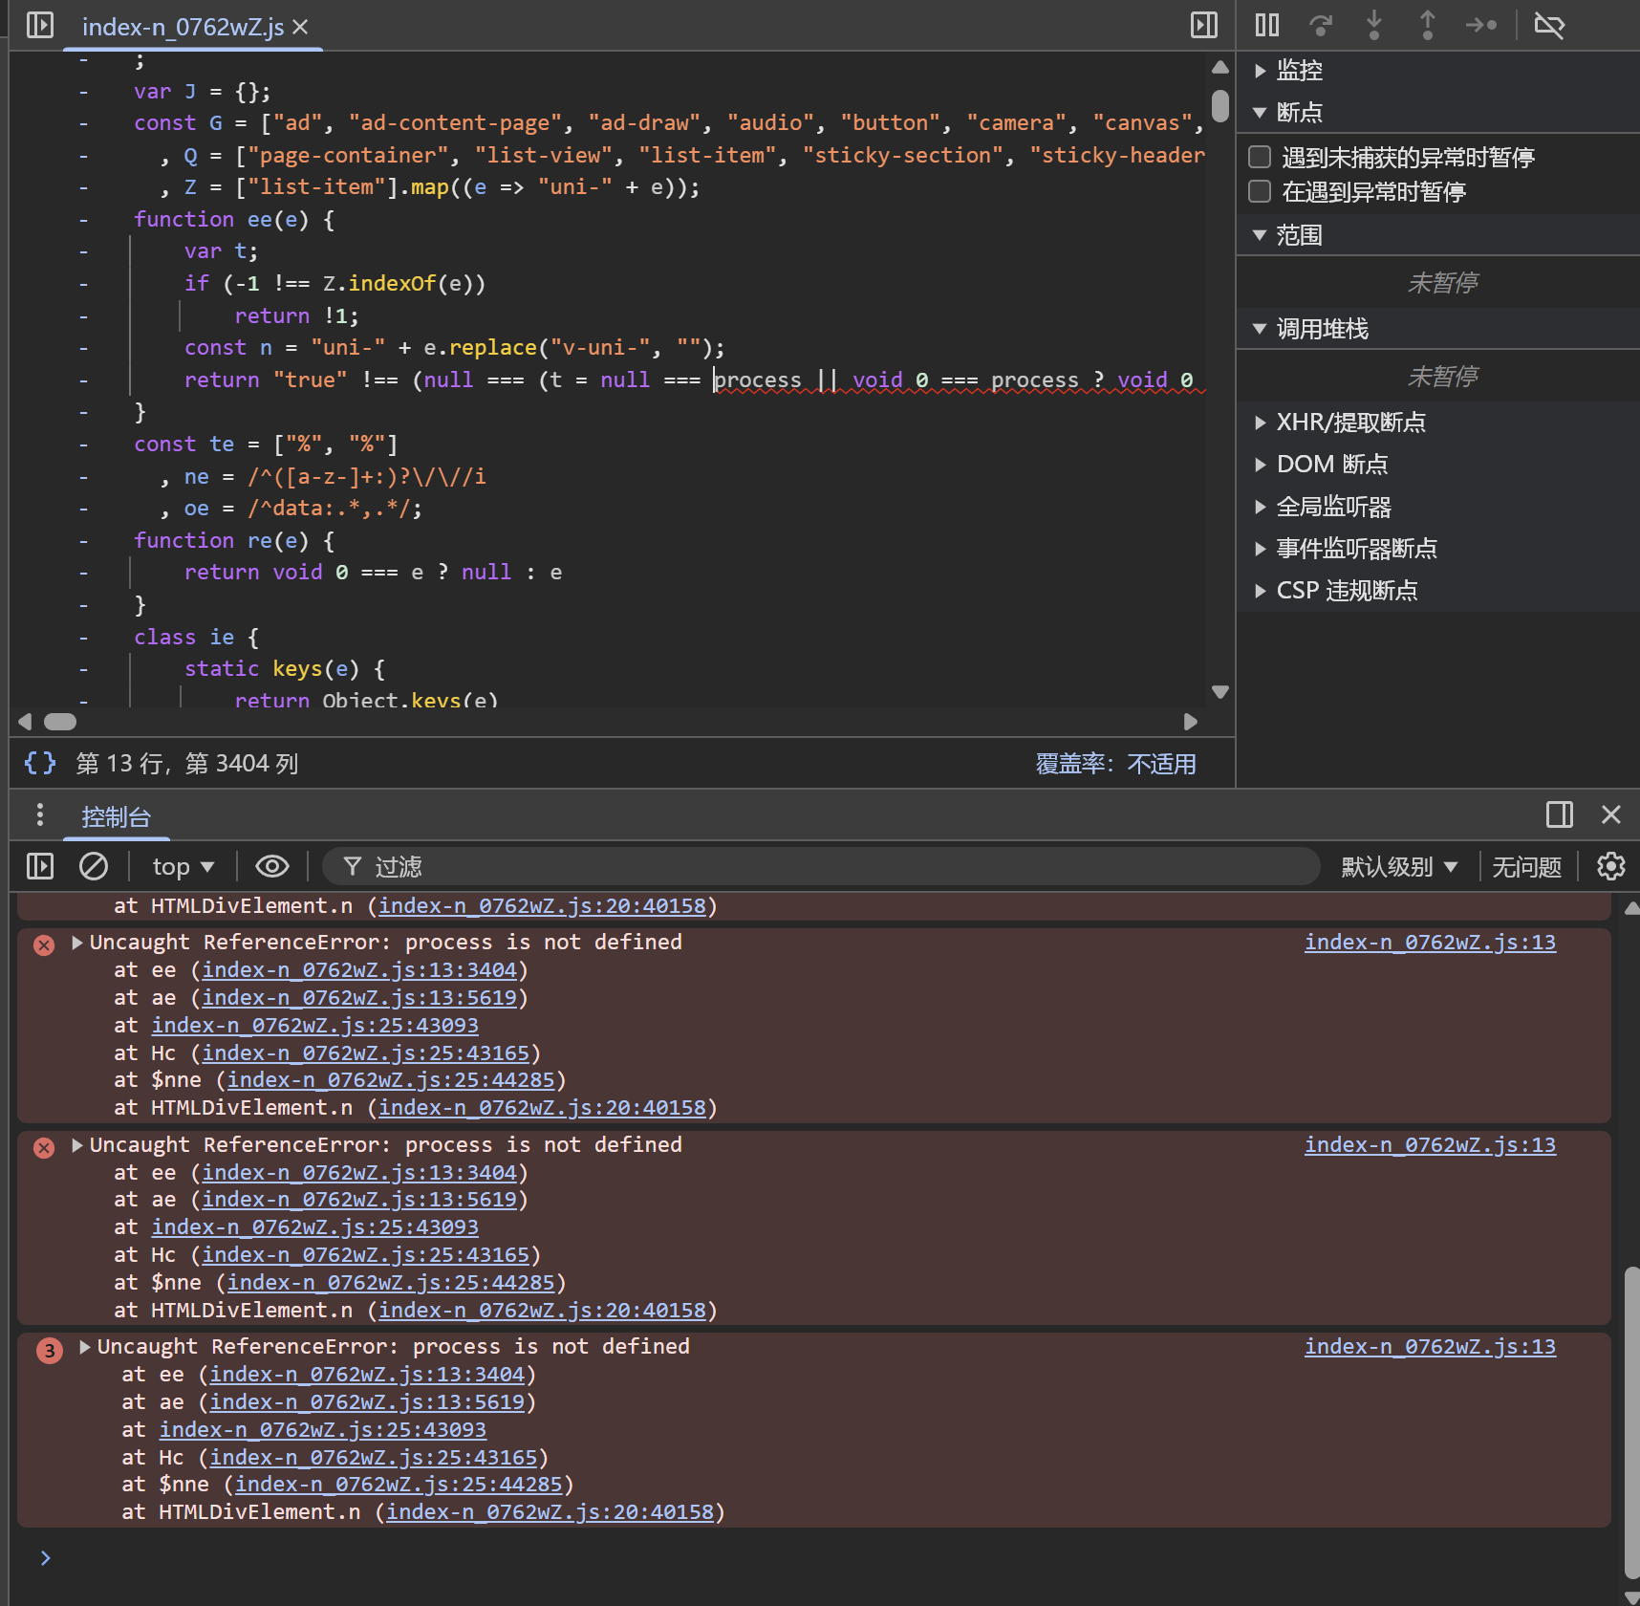
Task: Click the three-dot drawer menu icon
Action: 39,814
